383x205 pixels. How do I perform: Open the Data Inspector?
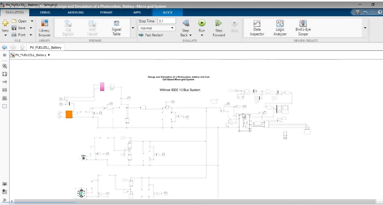[x=257, y=28]
